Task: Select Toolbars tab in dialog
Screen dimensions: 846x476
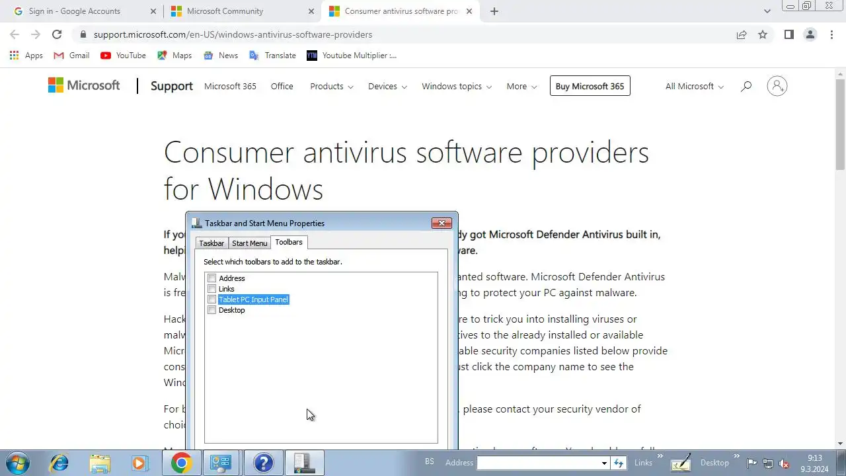Action: point(289,242)
